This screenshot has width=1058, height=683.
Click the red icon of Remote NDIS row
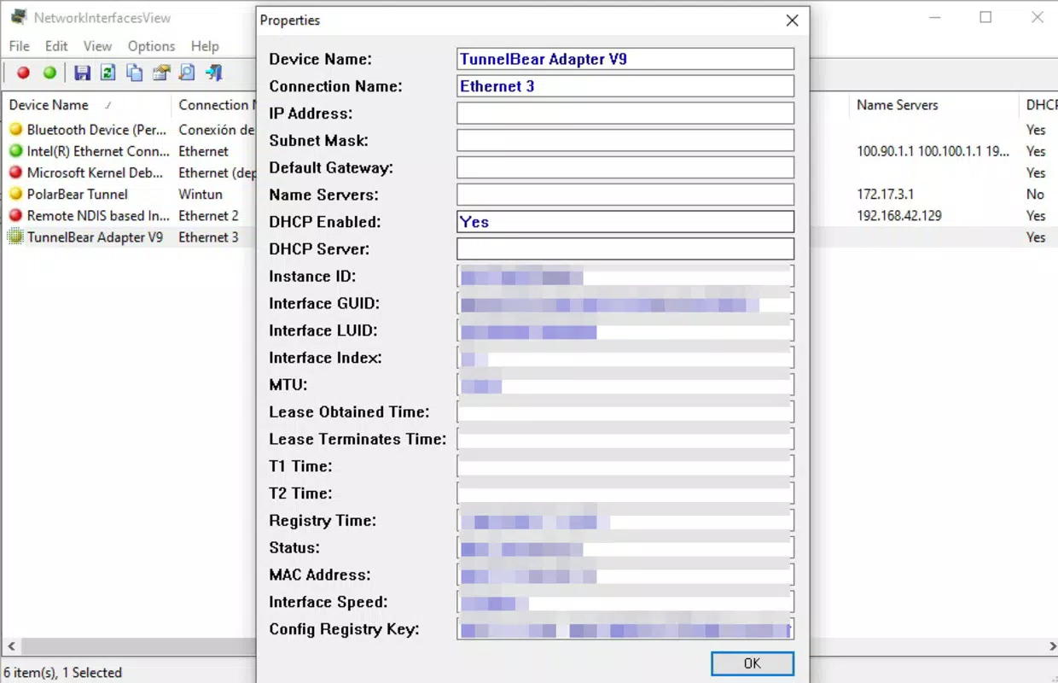[15, 215]
